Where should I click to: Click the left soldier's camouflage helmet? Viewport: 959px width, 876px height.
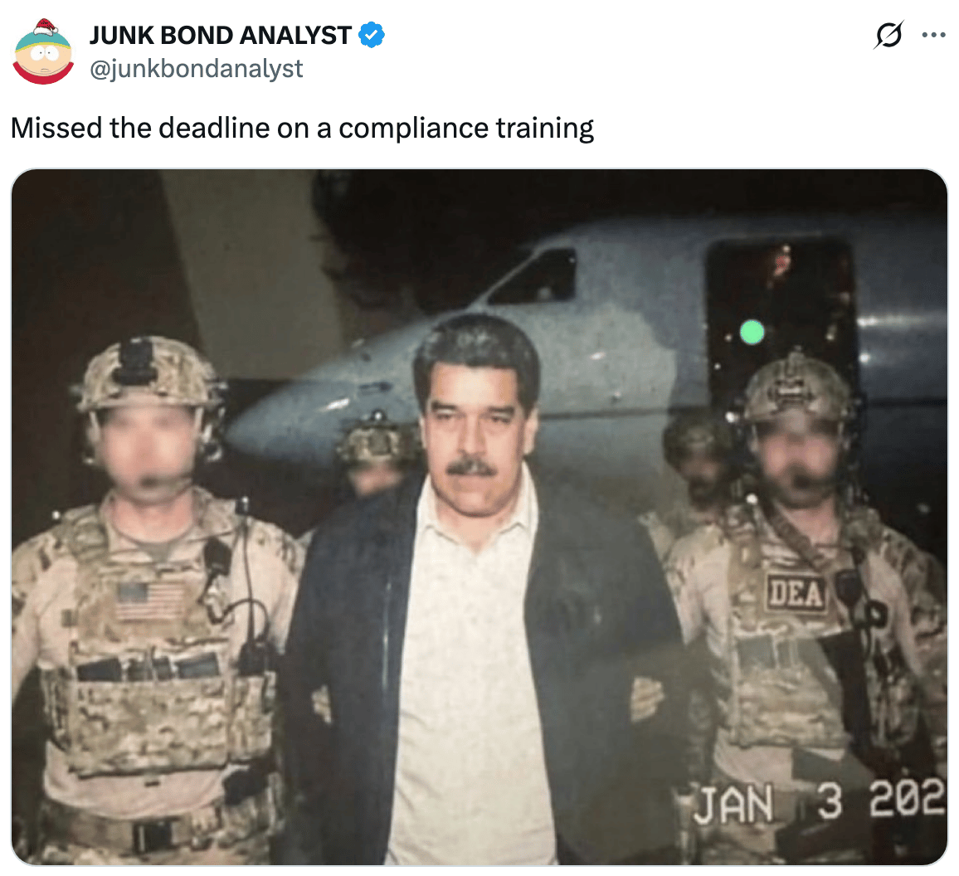(x=147, y=373)
